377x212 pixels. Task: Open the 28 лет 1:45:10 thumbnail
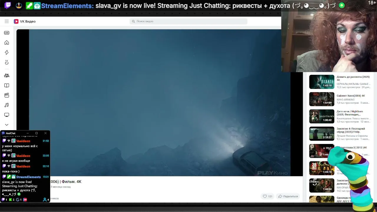(x=322, y=168)
